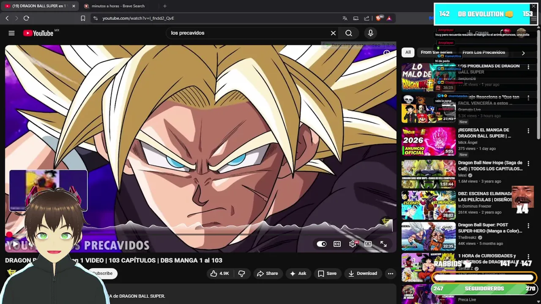Enter full screen on the player
This screenshot has width=541, height=304.
383,244
